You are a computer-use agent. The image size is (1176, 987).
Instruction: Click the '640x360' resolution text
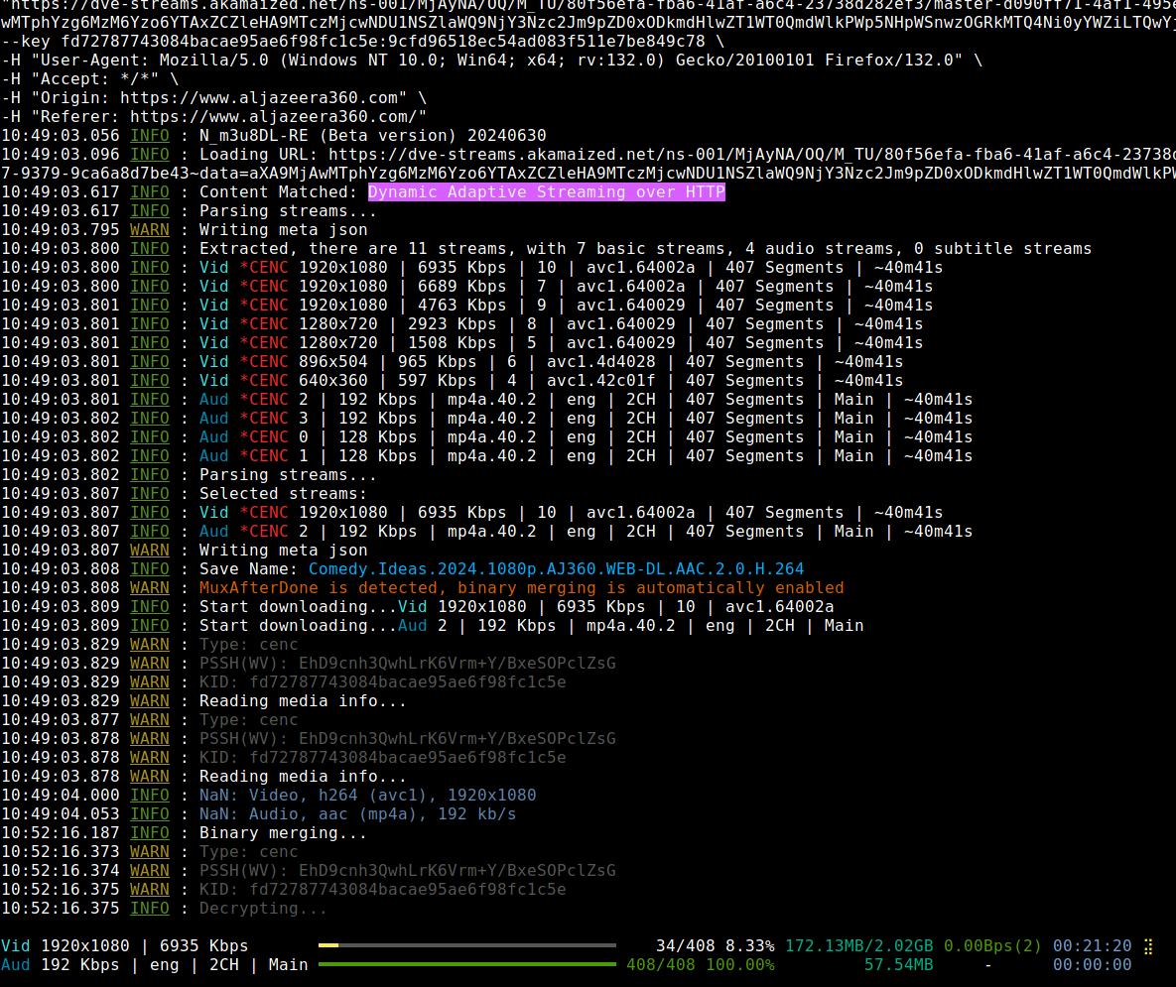coord(333,381)
